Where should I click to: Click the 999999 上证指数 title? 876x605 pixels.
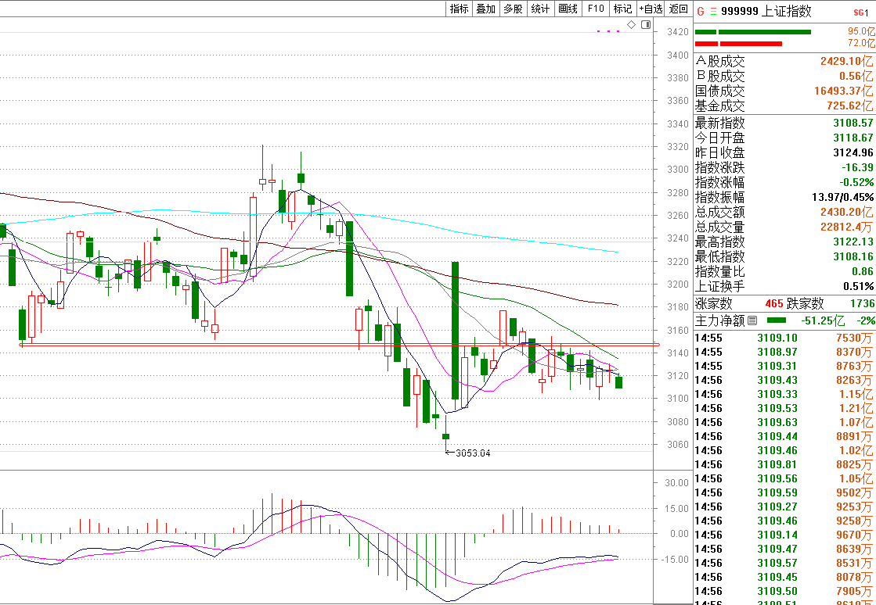(x=766, y=11)
